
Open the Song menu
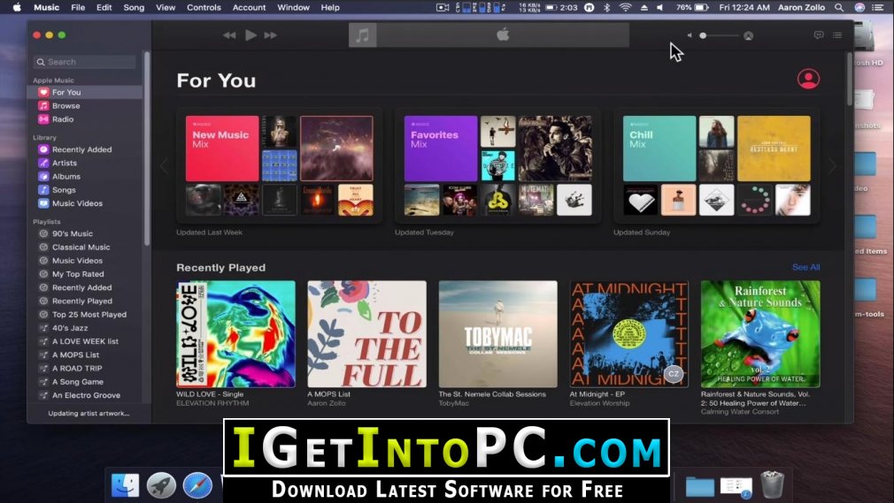click(134, 7)
